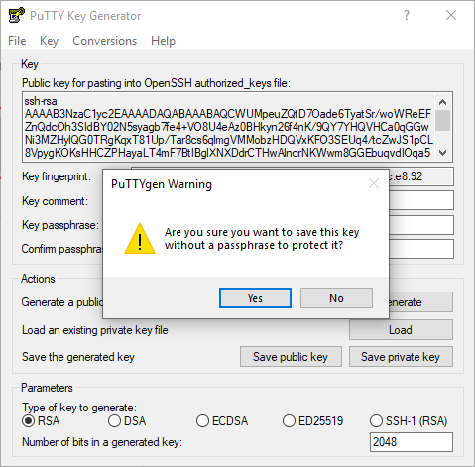Click the title bar help question mark
This screenshot has width=475, height=467.
click(x=407, y=15)
